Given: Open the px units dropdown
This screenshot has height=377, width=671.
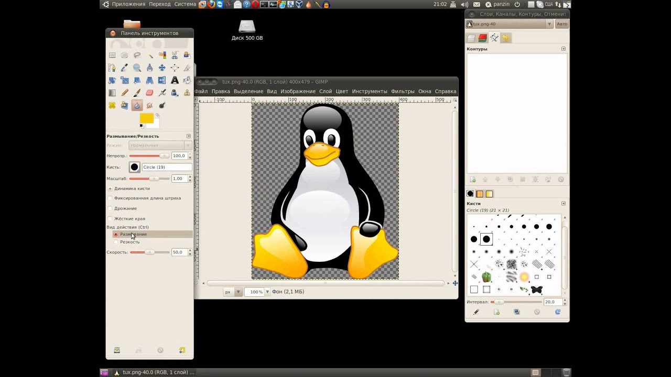Looking at the screenshot, I should click(232, 292).
